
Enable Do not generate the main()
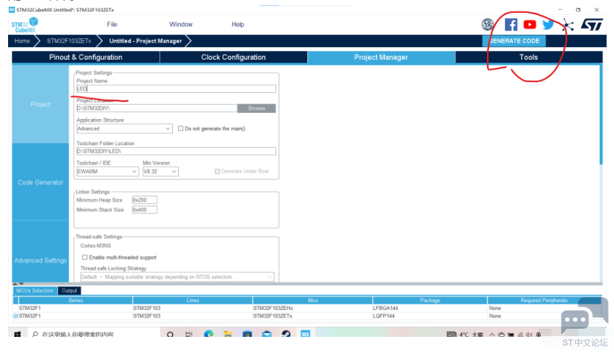click(x=180, y=128)
